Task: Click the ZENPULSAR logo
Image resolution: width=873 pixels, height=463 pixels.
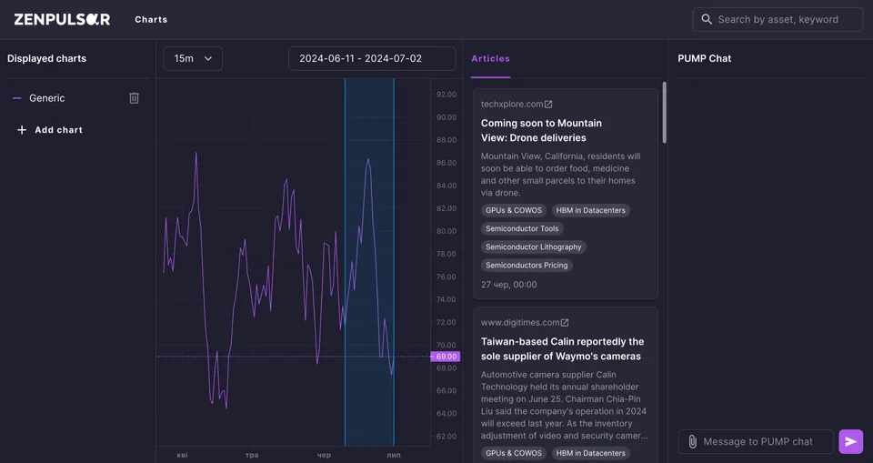Action: [63, 19]
